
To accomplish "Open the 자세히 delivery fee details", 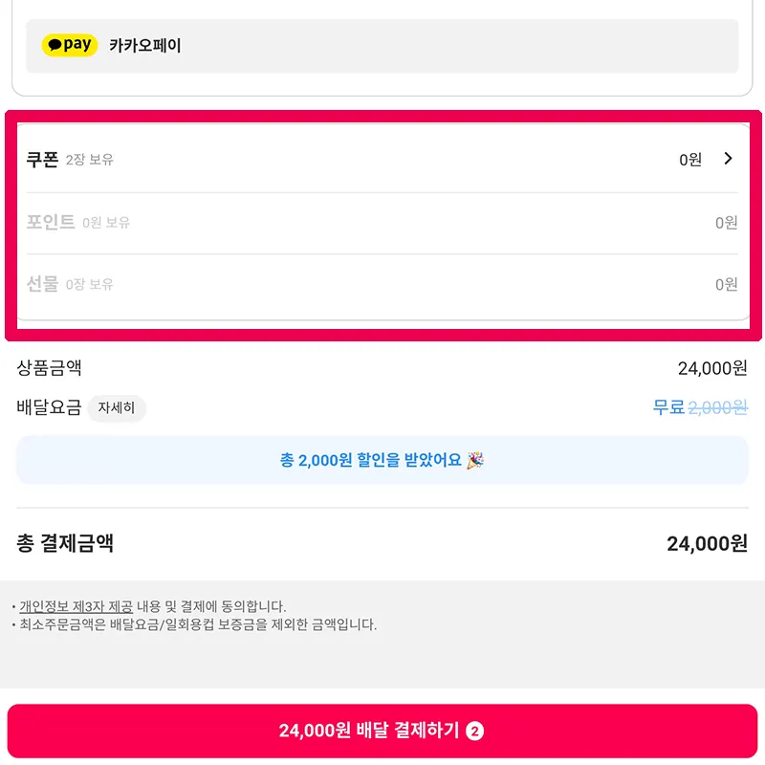I will [117, 408].
